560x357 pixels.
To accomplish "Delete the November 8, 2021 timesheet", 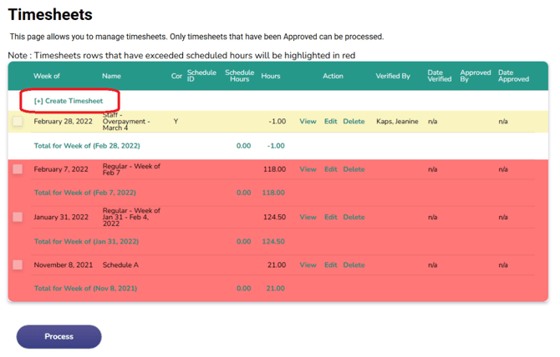I will coord(354,265).
